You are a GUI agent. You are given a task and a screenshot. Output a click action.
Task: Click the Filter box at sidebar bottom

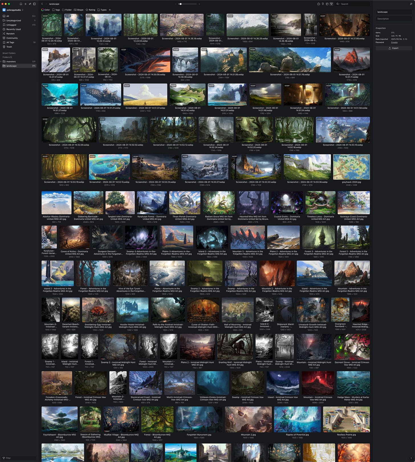coord(19,458)
